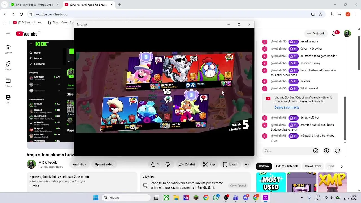Open Chrome profile avatar M

(x=348, y=14)
